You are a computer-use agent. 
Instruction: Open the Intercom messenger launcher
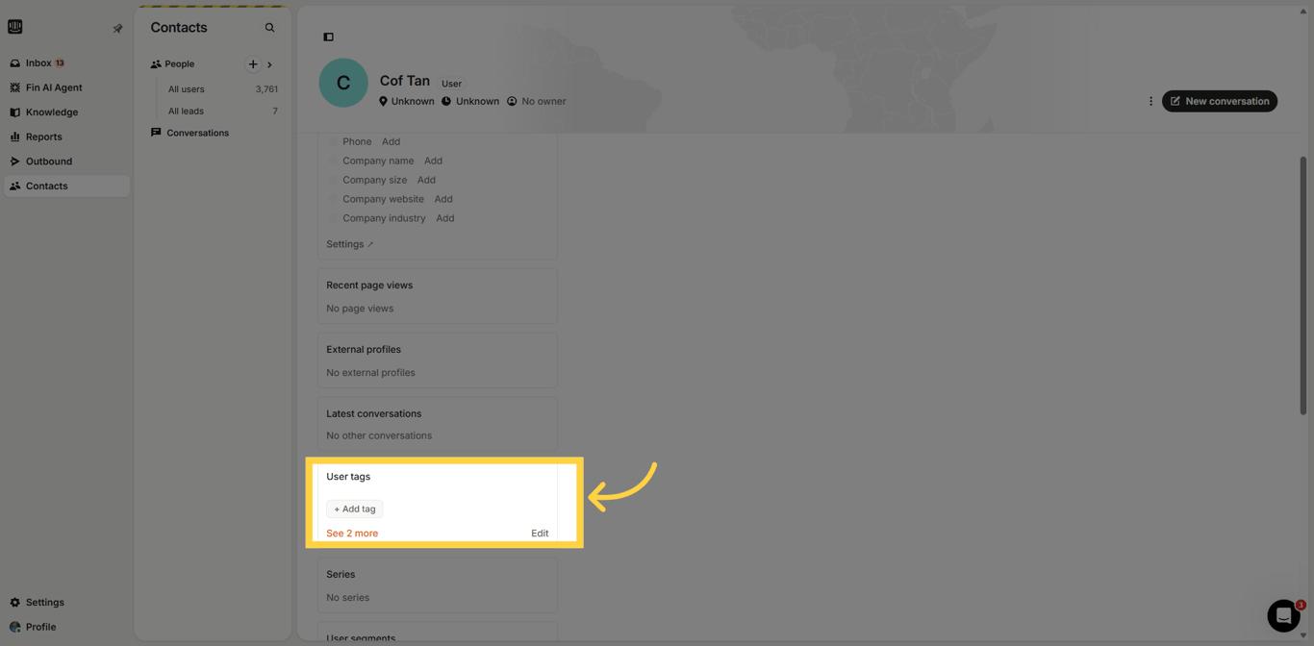click(1283, 615)
